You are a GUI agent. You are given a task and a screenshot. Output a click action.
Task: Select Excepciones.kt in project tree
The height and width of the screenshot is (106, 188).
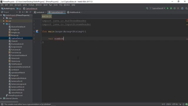point(16,47)
